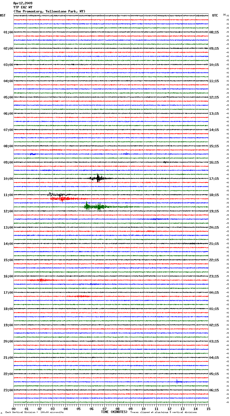
Task: Click the date label Apr12,2009
Action: tap(23, 3)
